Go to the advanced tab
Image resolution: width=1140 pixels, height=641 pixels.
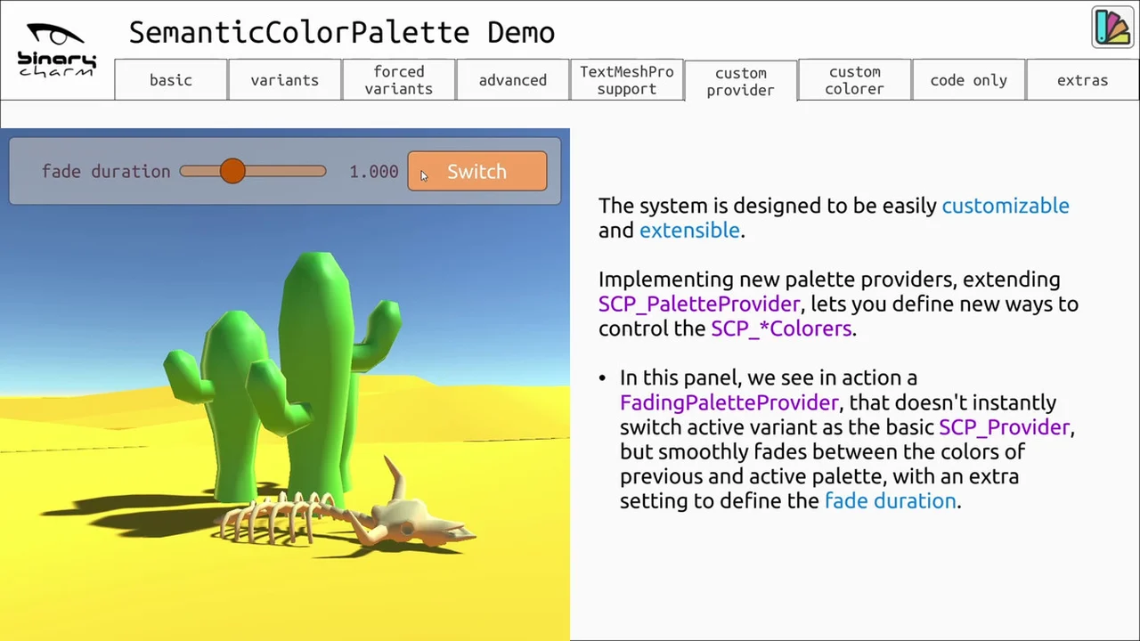512,80
